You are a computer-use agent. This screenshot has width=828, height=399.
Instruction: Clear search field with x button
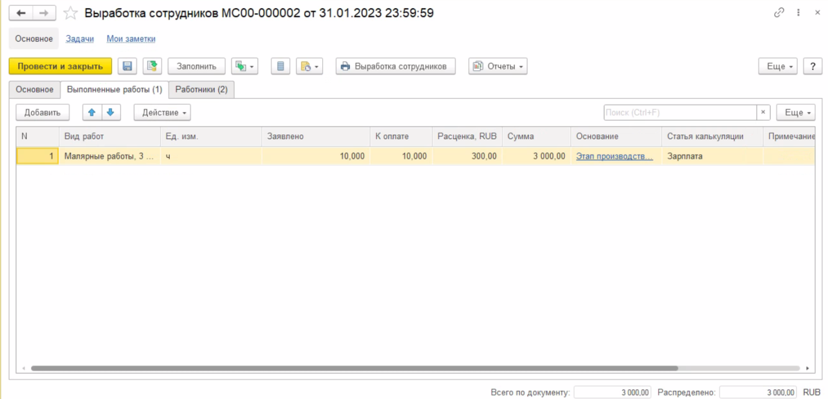pyautogui.click(x=763, y=113)
